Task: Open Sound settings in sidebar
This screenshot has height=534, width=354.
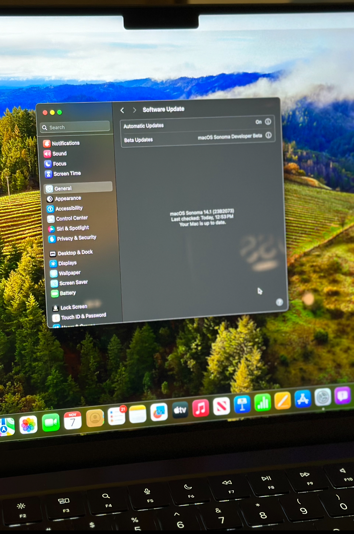Action: click(55, 154)
